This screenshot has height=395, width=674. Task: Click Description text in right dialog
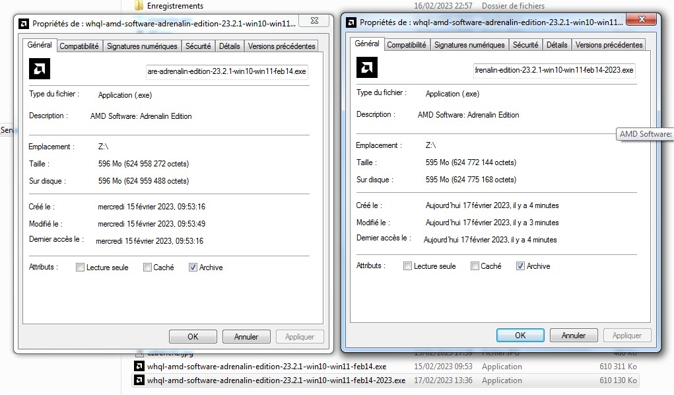point(469,115)
